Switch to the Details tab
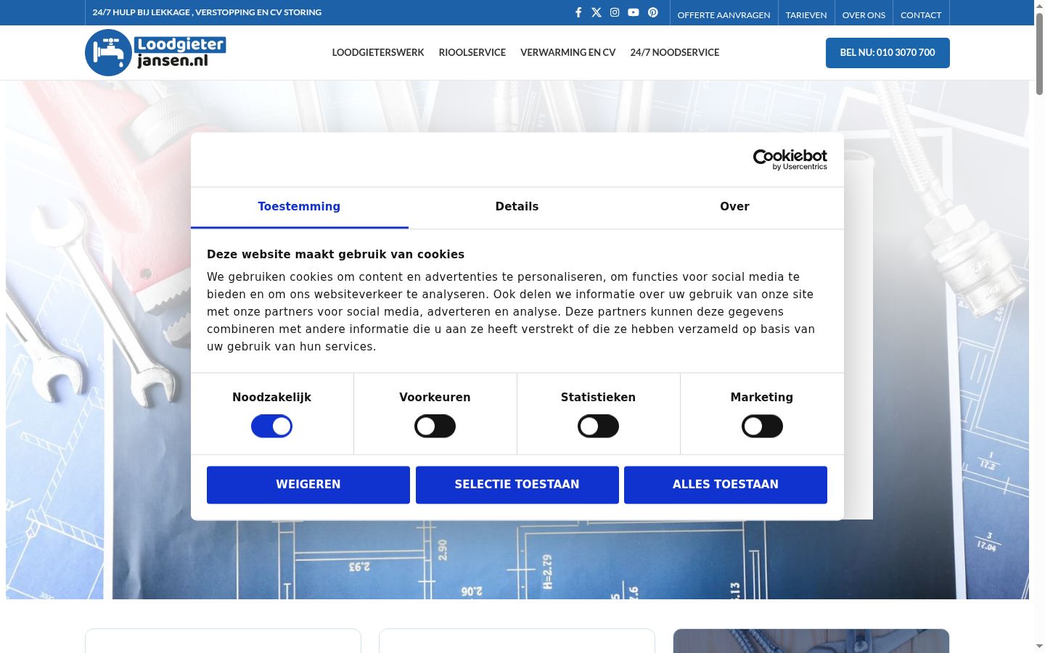Screen dimensions: 1045x653 click(517, 207)
